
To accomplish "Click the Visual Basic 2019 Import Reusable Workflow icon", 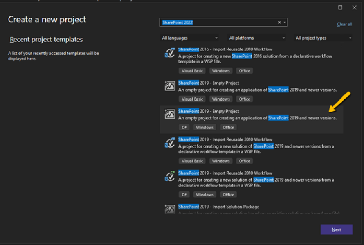I will 170,143.
